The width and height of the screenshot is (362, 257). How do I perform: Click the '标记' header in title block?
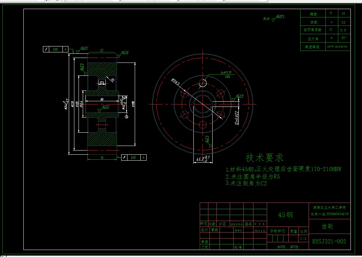(204, 224)
